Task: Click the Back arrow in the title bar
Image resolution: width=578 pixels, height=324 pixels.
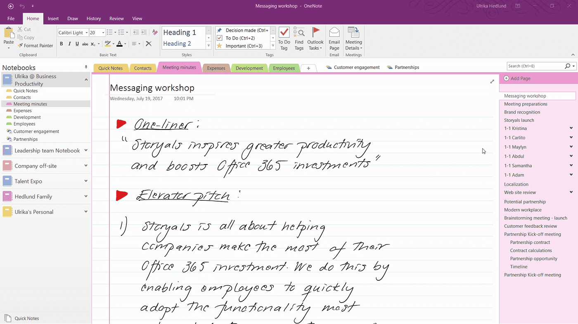Action: point(11,6)
